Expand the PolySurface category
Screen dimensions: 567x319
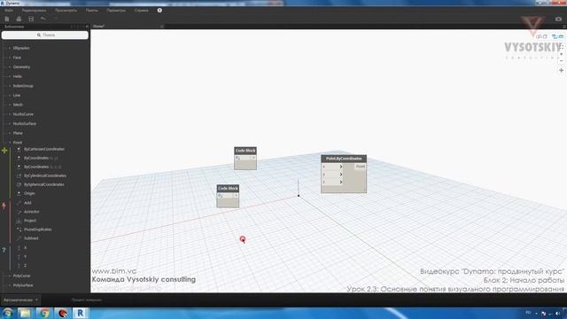[23, 285]
